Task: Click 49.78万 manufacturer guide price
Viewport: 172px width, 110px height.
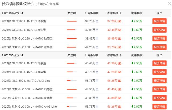Action: 90,72
